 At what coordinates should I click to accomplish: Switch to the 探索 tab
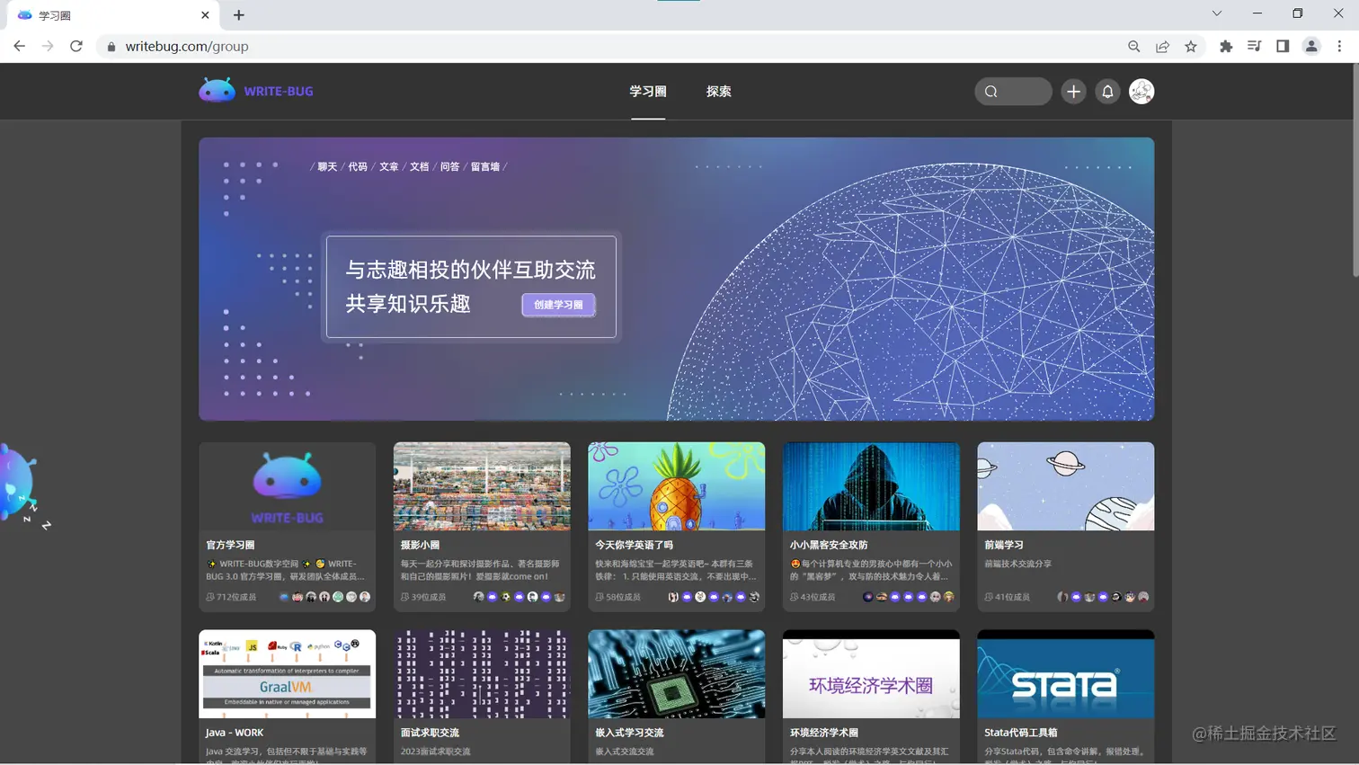(x=718, y=91)
